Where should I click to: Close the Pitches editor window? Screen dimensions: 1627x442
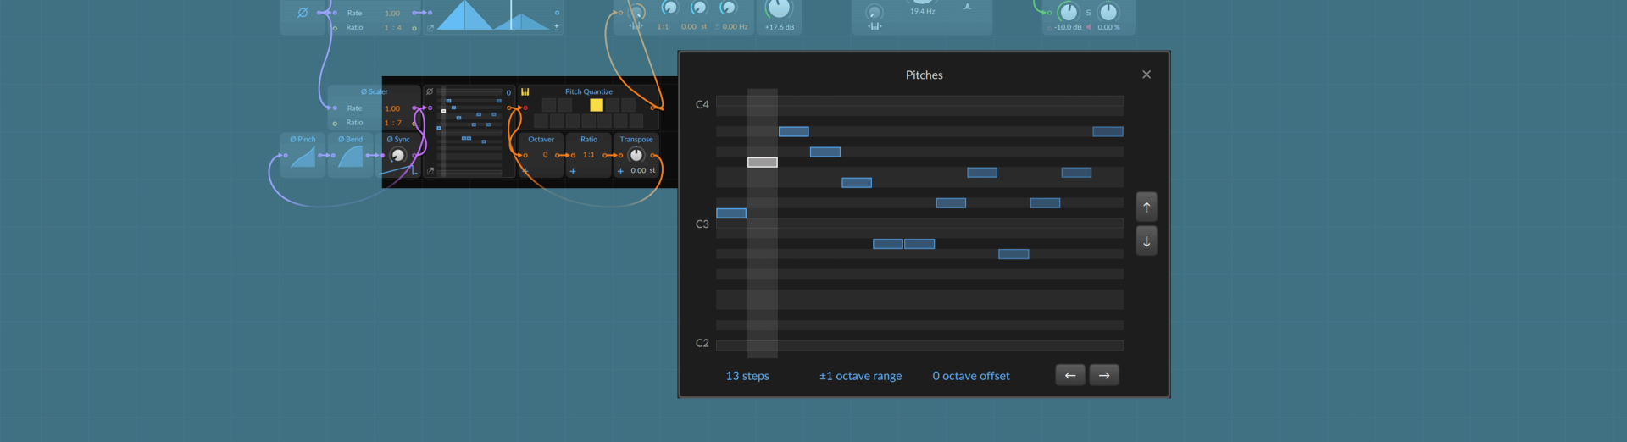[x=1147, y=75]
